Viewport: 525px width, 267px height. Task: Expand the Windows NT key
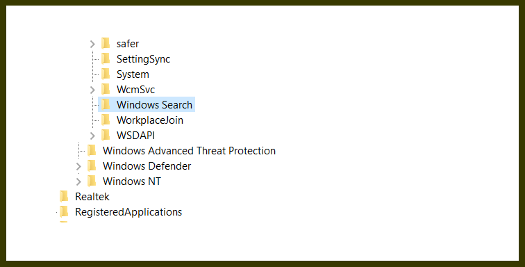[x=78, y=181]
